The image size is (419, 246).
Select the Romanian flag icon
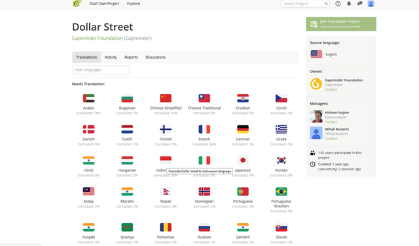point(166,227)
